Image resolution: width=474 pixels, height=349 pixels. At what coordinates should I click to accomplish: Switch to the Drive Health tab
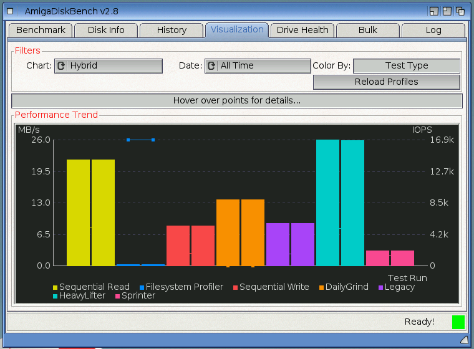[x=302, y=30]
